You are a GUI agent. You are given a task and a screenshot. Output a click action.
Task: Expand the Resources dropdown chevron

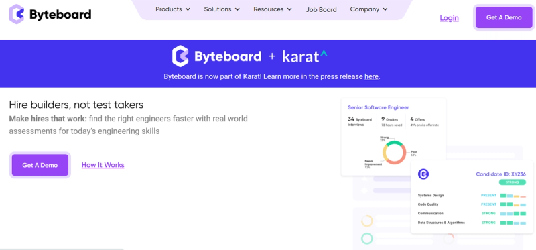click(289, 9)
